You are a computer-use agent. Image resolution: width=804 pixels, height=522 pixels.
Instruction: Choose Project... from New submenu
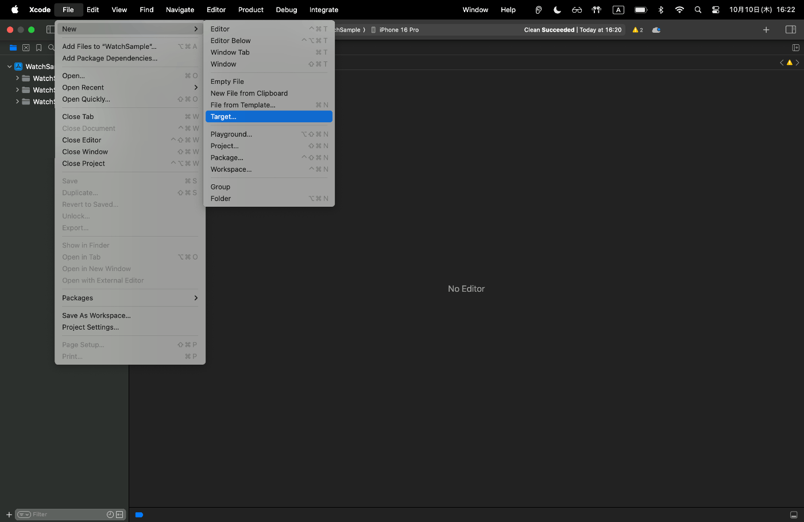click(269, 146)
